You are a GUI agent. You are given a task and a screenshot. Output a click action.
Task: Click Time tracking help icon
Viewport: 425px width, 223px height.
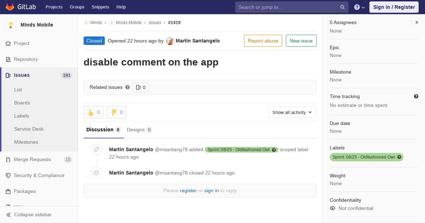416,96
